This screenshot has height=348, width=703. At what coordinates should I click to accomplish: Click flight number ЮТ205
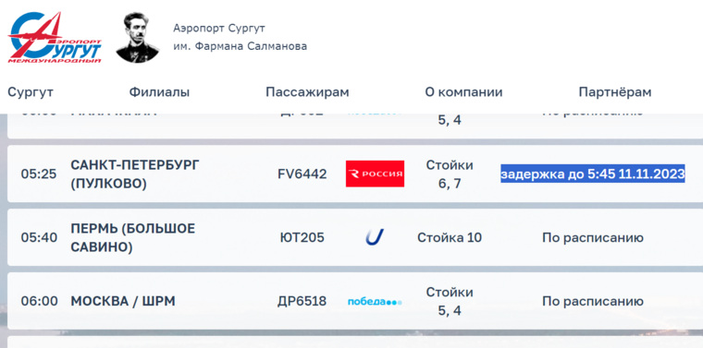tap(302, 237)
